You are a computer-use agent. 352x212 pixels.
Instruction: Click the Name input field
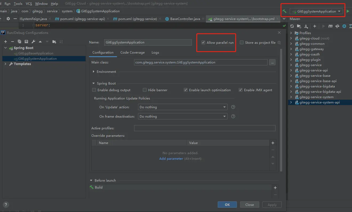pos(148,42)
